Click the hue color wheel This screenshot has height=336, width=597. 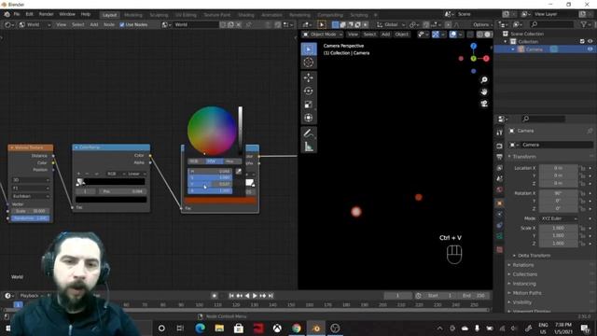coord(212,131)
